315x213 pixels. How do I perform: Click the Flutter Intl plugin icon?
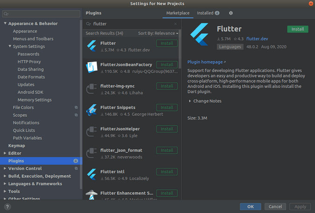click(91, 175)
